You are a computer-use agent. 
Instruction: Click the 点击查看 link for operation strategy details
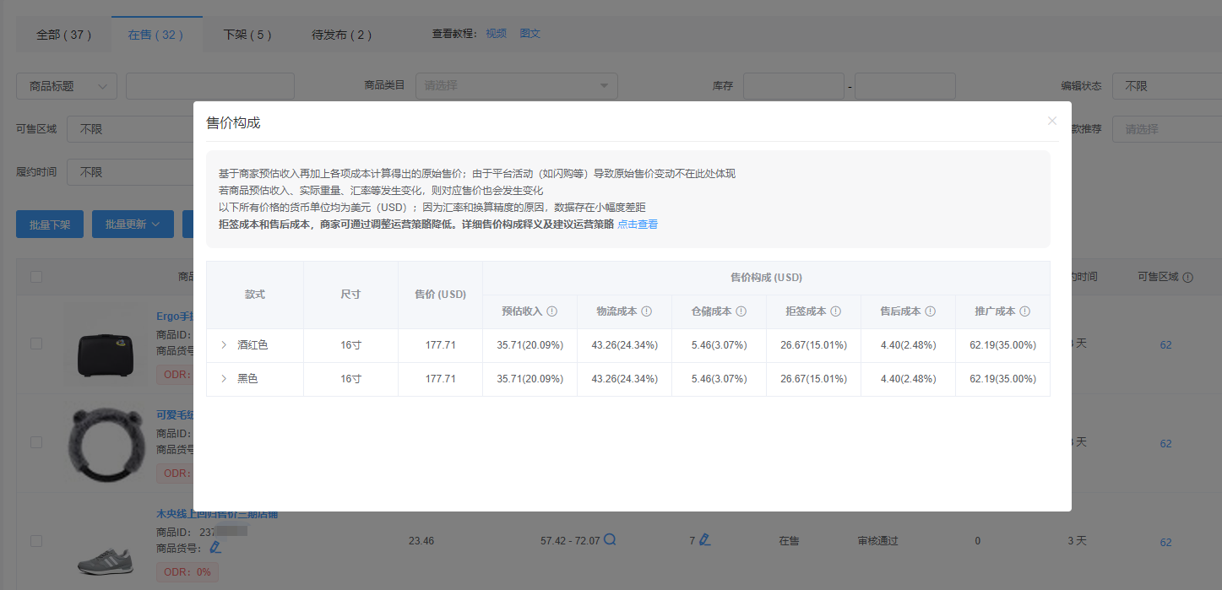[638, 224]
